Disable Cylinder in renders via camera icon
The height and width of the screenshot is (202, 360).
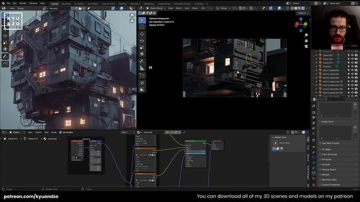click(356, 66)
